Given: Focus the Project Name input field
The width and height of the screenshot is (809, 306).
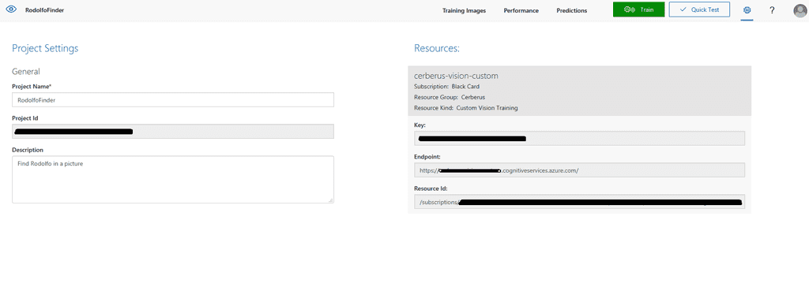Looking at the screenshot, I should pos(173,100).
